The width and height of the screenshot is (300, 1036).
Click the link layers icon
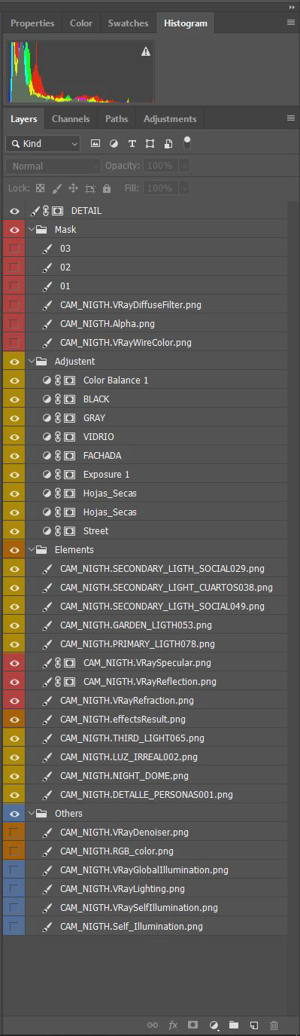click(x=153, y=1025)
